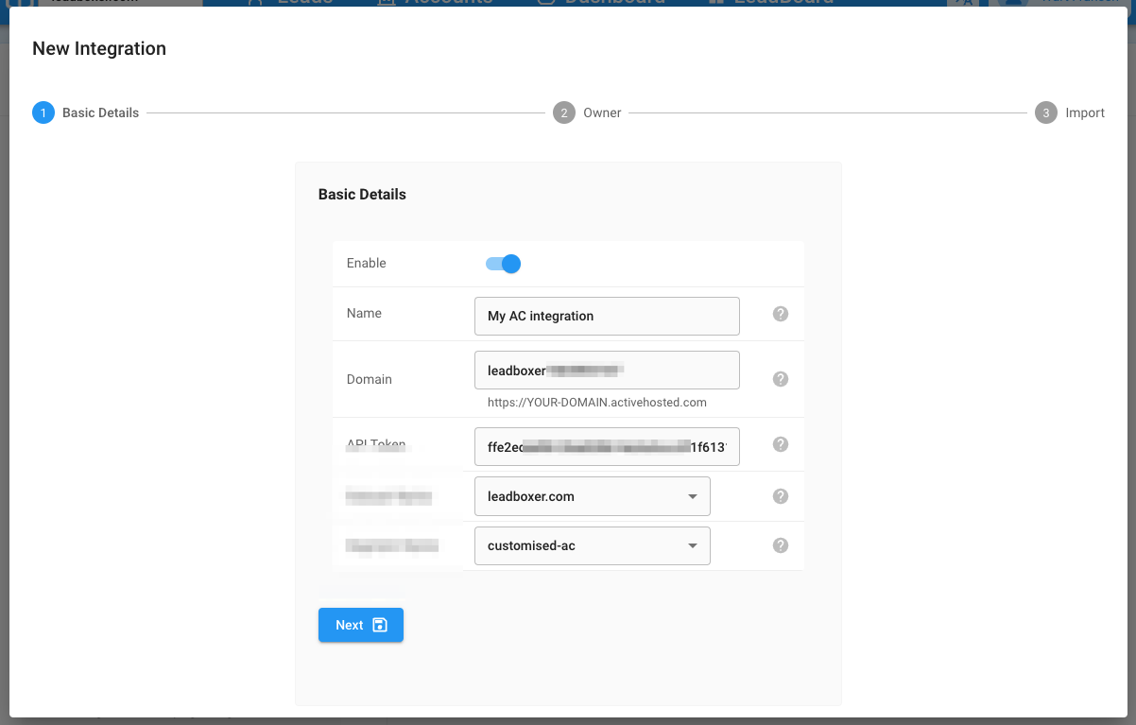Open the API Token help tooltip icon
The image size is (1136, 725).
click(781, 444)
